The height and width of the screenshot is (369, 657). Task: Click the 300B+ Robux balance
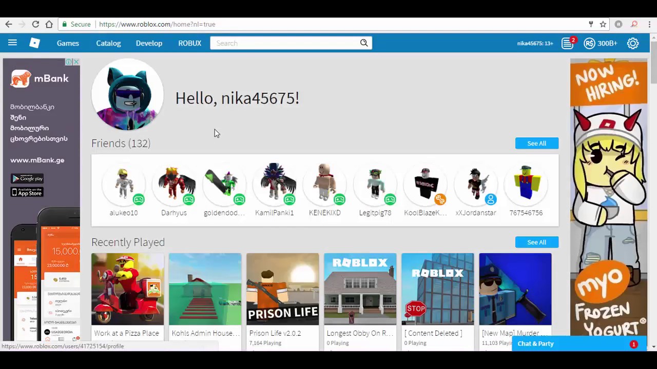607,44
